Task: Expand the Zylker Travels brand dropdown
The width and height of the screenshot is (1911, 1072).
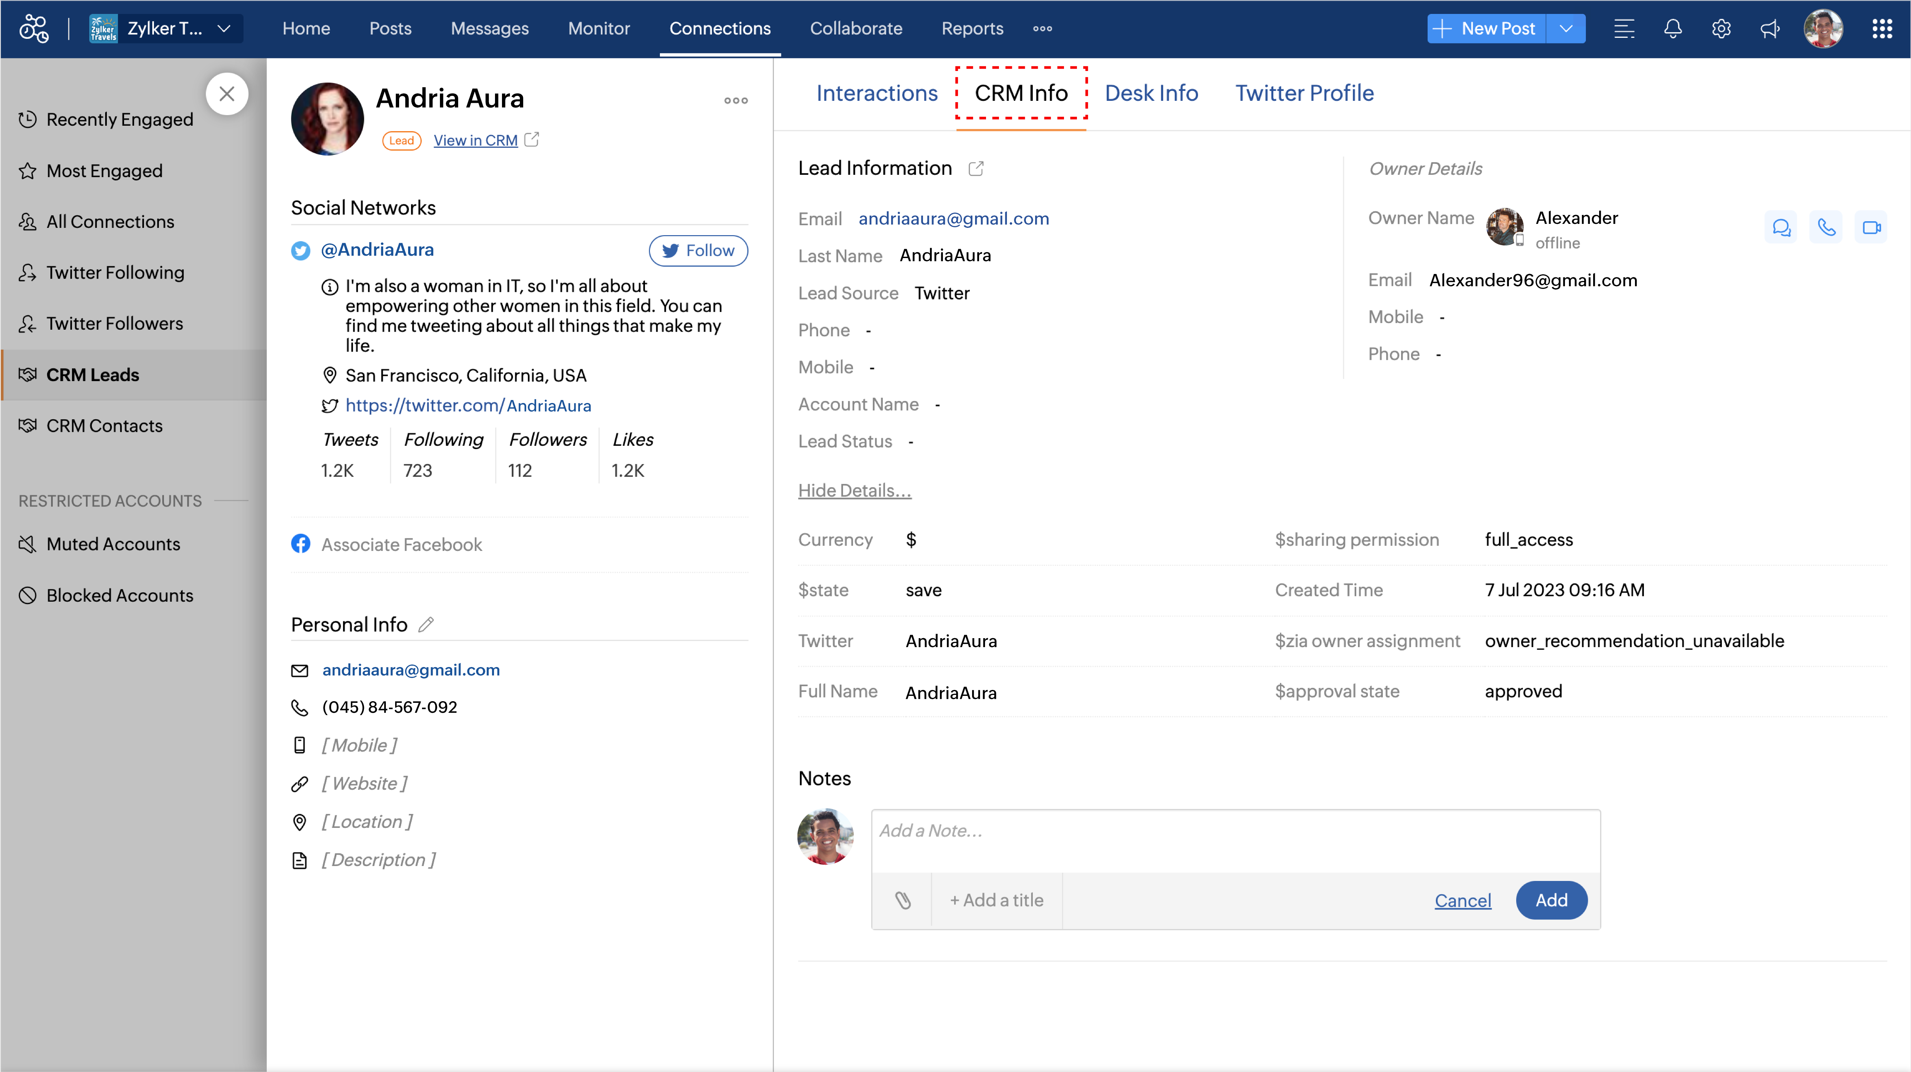Action: (223, 29)
